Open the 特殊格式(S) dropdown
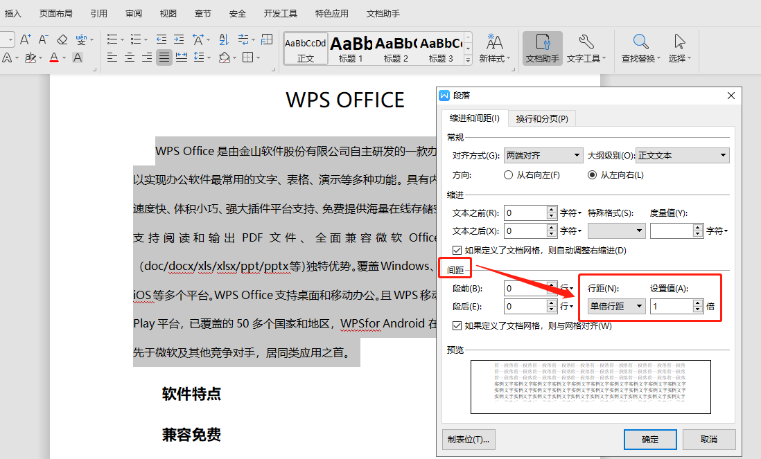 (x=616, y=231)
